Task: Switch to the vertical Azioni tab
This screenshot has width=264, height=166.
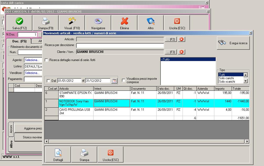Action: [11, 129]
